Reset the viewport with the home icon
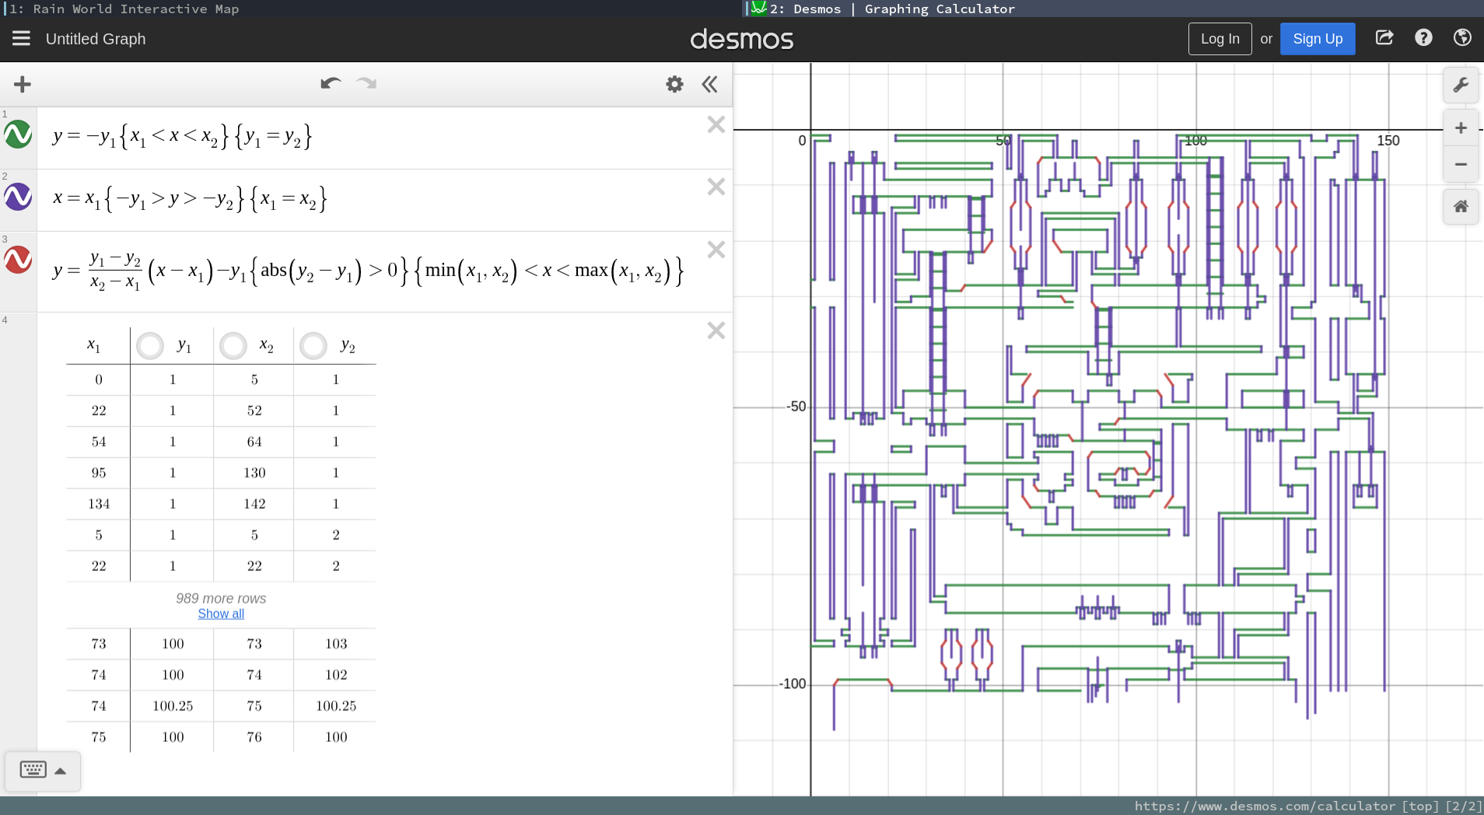Screen dimensions: 1484x815 (1460, 206)
